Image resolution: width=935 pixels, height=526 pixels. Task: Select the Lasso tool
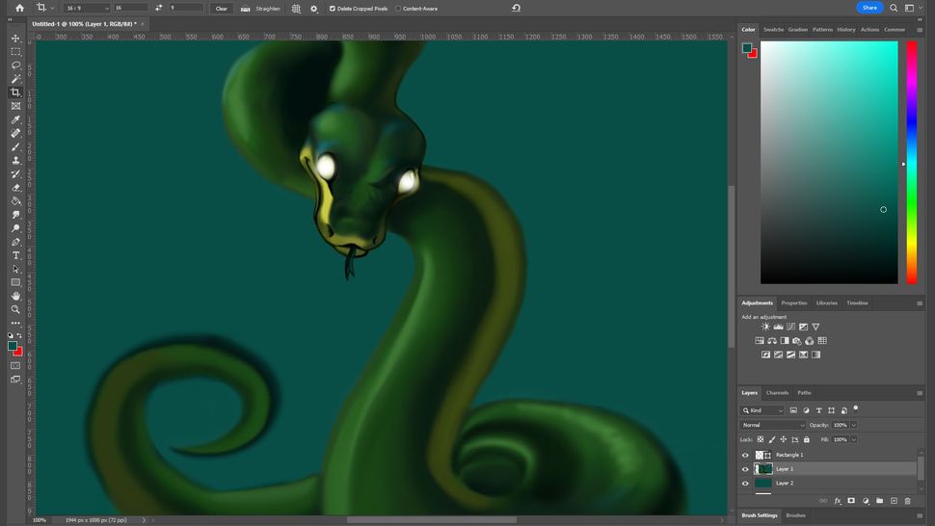coord(15,66)
